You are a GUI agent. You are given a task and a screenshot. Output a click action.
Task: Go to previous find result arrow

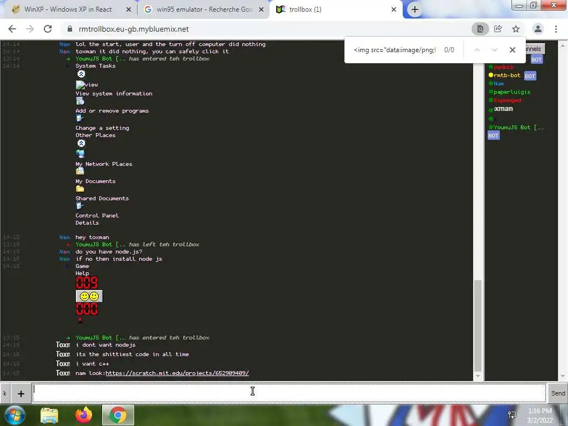tap(477, 50)
